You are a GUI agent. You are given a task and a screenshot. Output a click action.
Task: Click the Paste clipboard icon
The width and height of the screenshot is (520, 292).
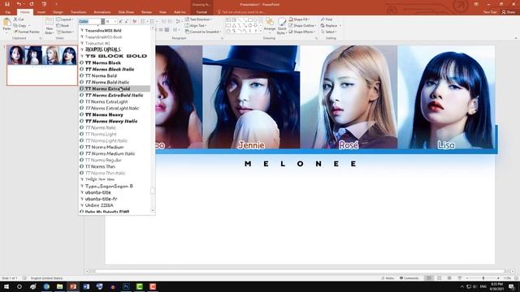click(x=6, y=23)
